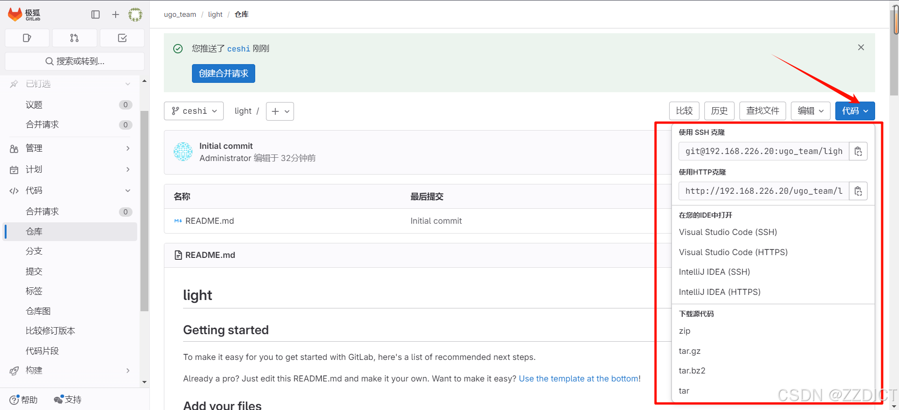Image resolution: width=899 pixels, height=410 pixels.
Task: Open the plus add-file dropdown
Action: pyautogui.click(x=280, y=111)
